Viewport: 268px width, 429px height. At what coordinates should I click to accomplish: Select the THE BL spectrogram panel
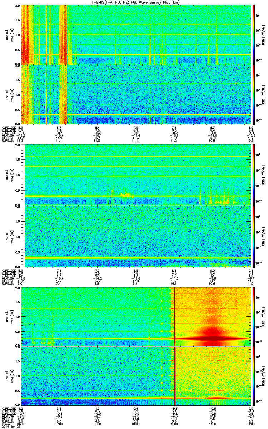pos(135,317)
